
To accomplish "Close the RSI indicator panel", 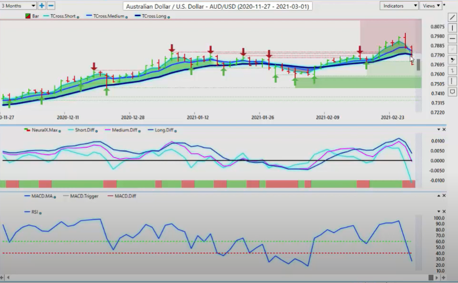I will [444, 211].
